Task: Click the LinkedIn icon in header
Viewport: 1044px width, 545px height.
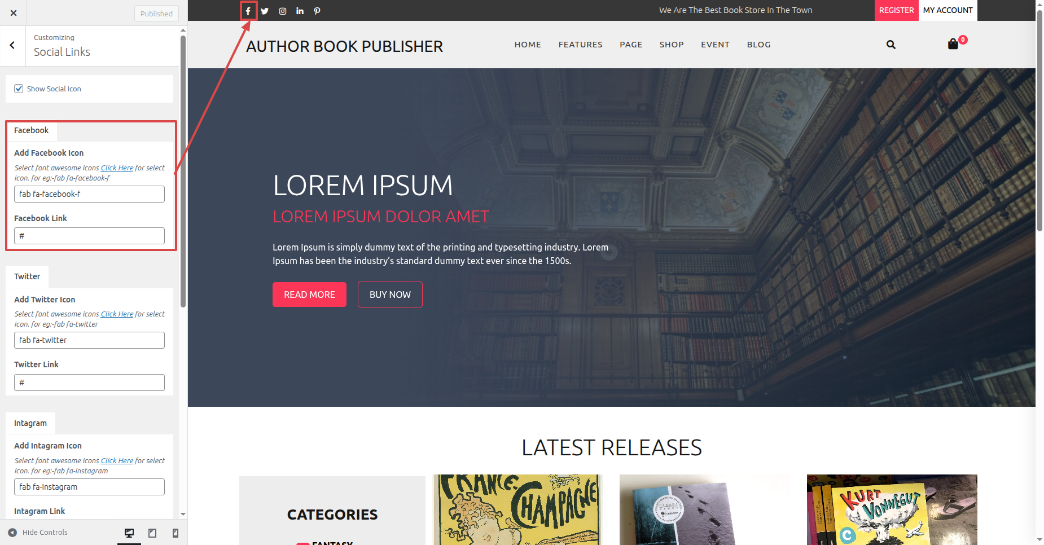Action: [x=300, y=11]
